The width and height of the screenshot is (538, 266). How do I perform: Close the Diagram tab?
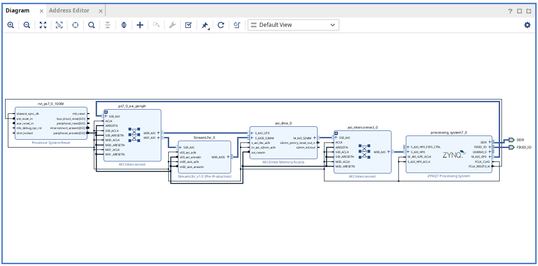(42, 11)
